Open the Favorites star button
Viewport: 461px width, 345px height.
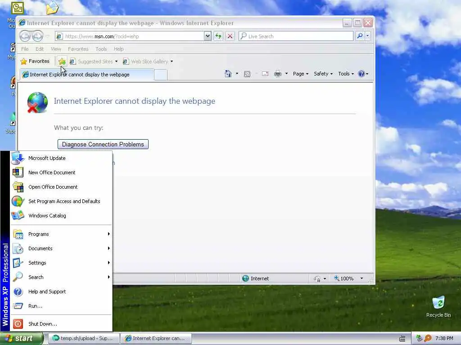click(35, 61)
